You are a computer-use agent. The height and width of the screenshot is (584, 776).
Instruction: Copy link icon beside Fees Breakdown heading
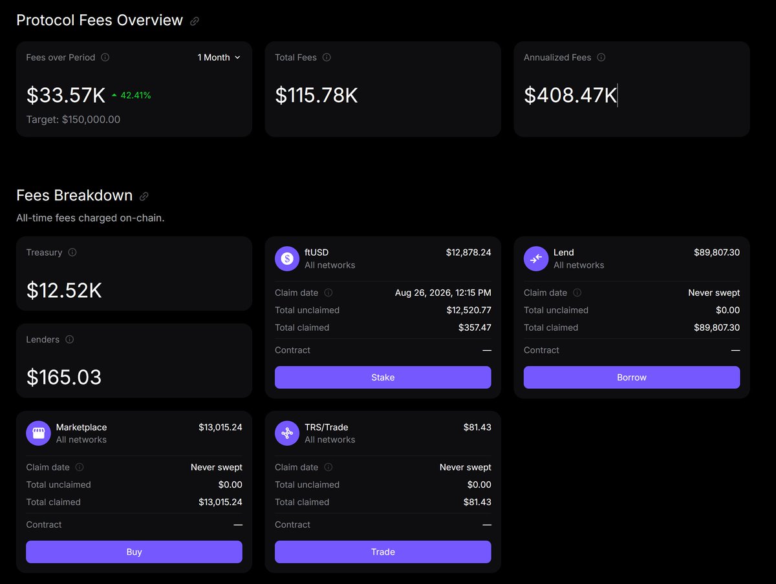pyautogui.click(x=144, y=196)
